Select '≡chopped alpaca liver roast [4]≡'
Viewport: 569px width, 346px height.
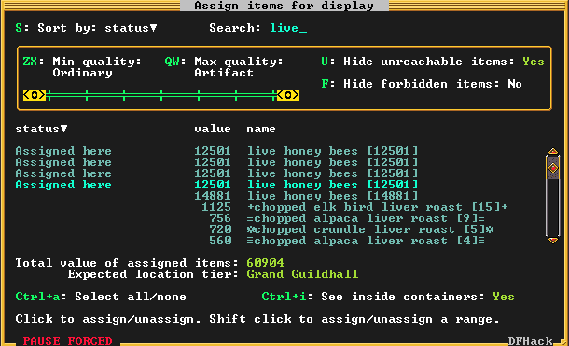(x=366, y=241)
